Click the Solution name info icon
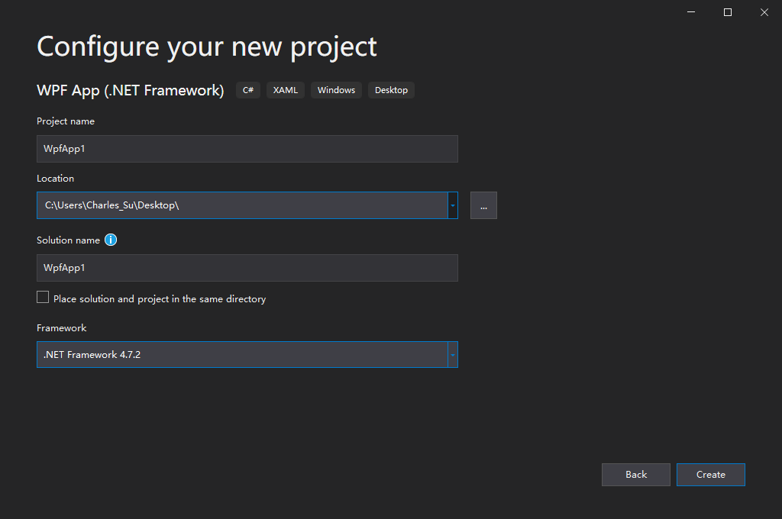The image size is (782, 519). pos(111,240)
